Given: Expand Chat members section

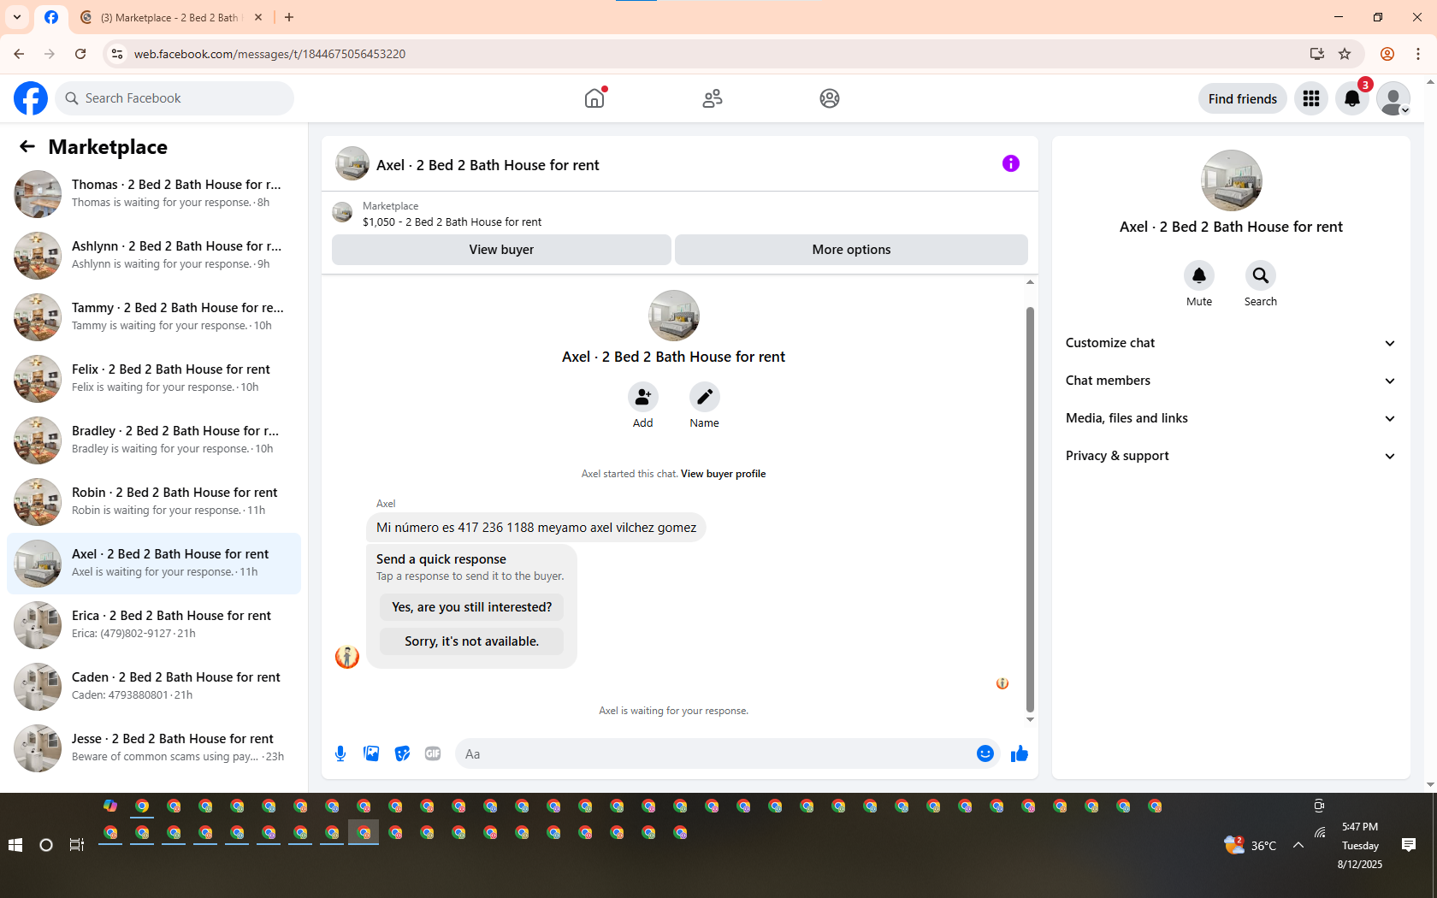Looking at the screenshot, I should (x=1231, y=381).
